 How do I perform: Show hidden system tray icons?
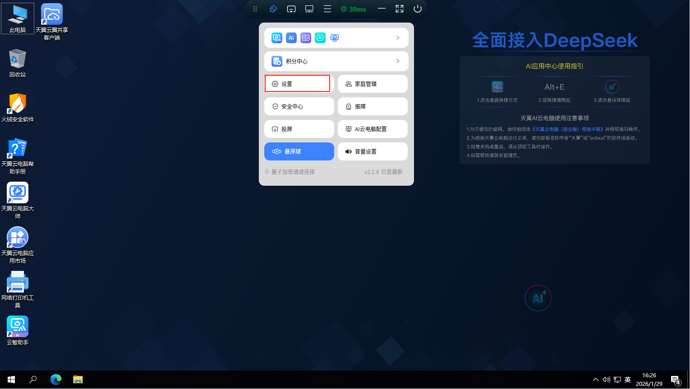point(596,380)
